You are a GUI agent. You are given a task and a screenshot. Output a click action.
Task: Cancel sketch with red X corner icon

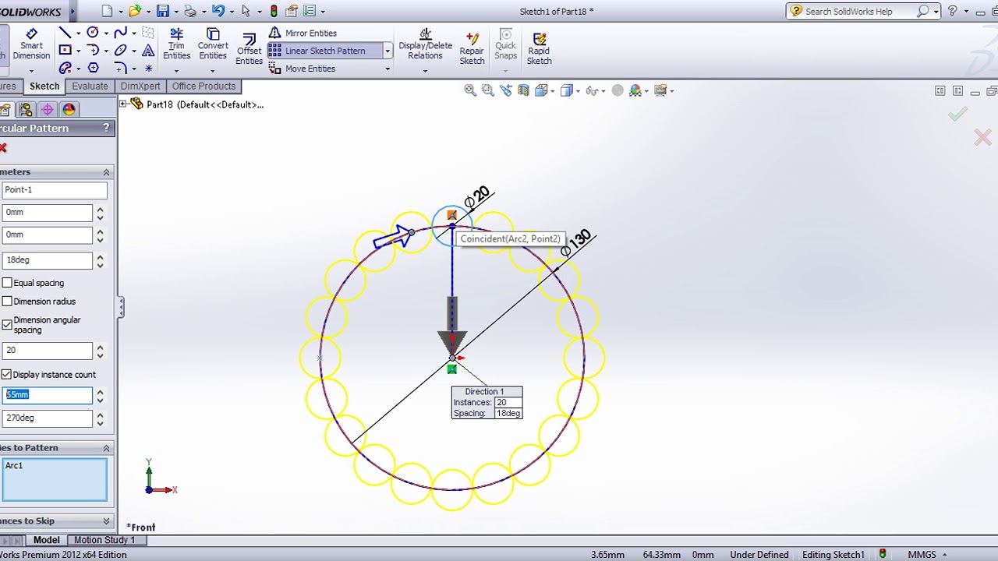click(x=983, y=138)
